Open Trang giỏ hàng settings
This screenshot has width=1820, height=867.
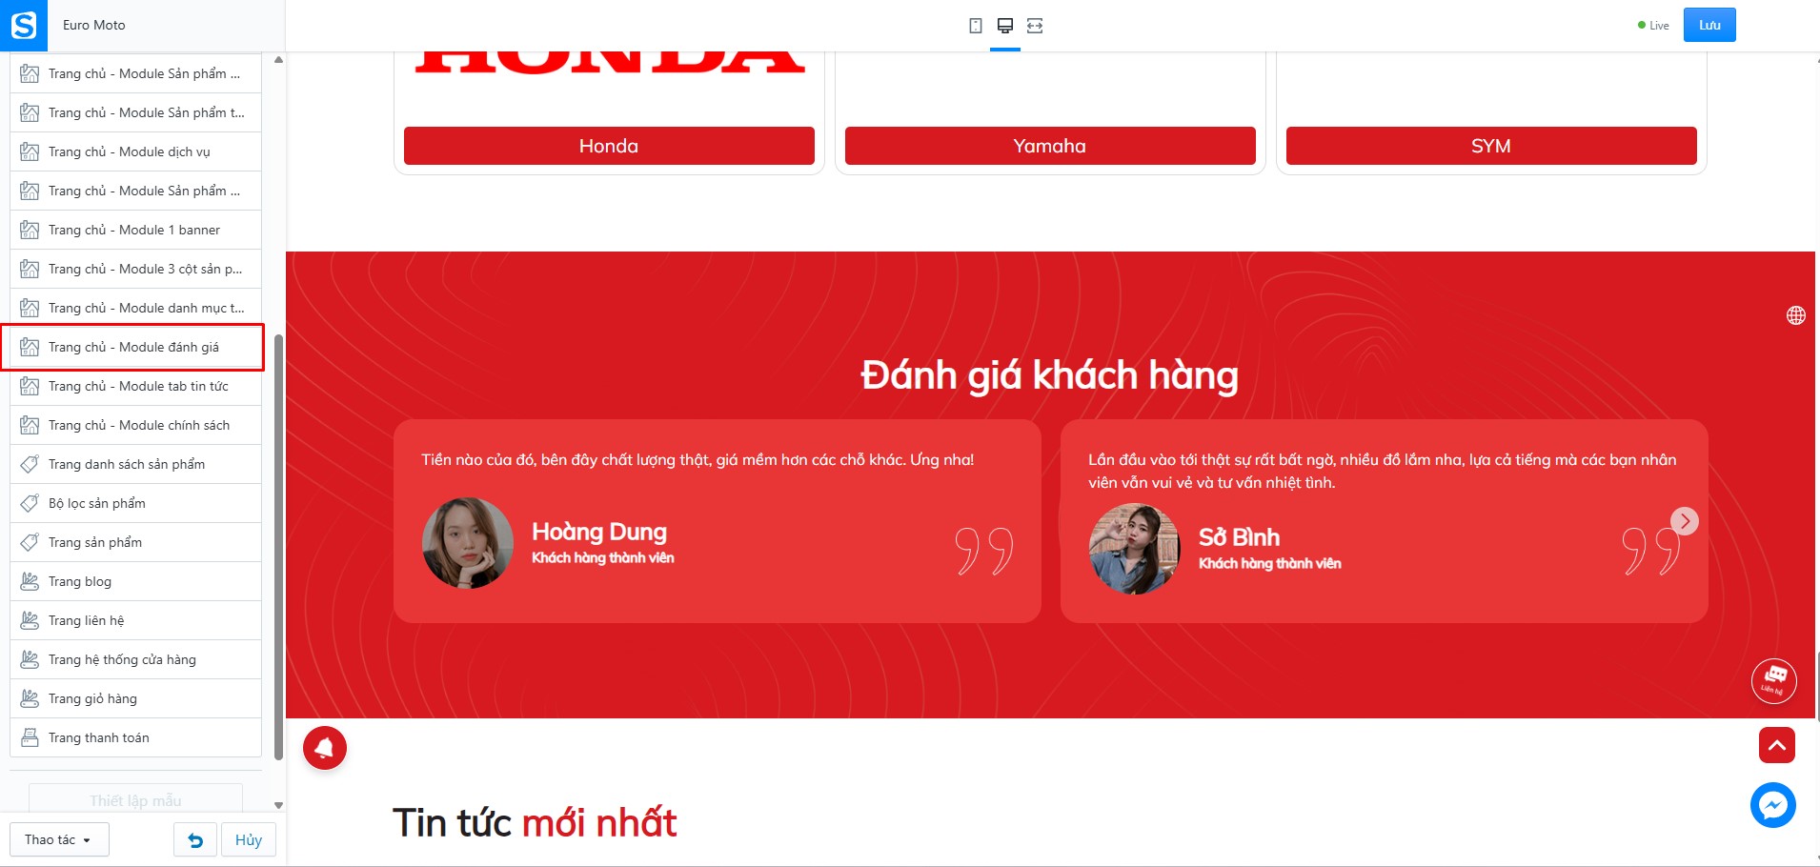pos(135,698)
